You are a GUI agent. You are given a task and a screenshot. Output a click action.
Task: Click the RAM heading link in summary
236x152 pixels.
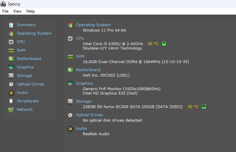point(80,56)
